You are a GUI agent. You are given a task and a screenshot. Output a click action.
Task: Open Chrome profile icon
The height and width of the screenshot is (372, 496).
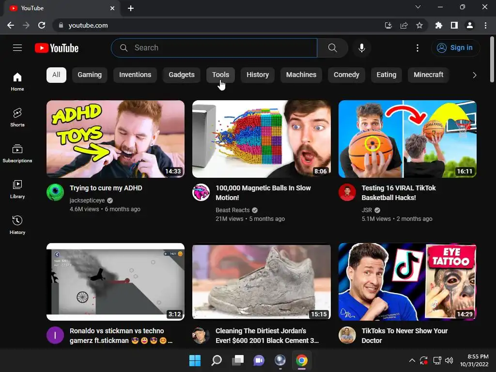click(x=469, y=25)
